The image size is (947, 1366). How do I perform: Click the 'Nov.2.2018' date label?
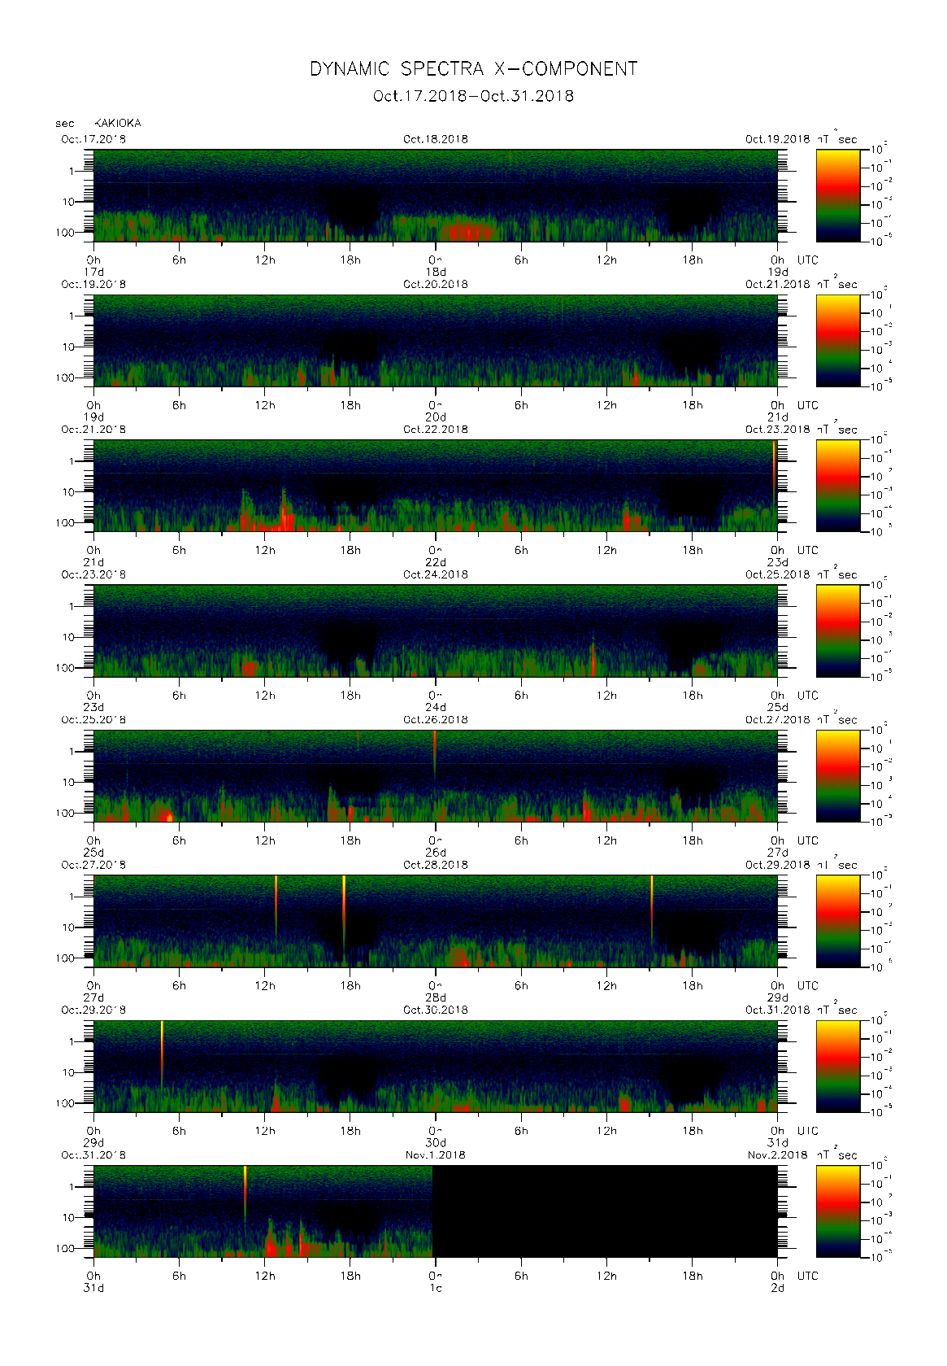[x=778, y=1155]
